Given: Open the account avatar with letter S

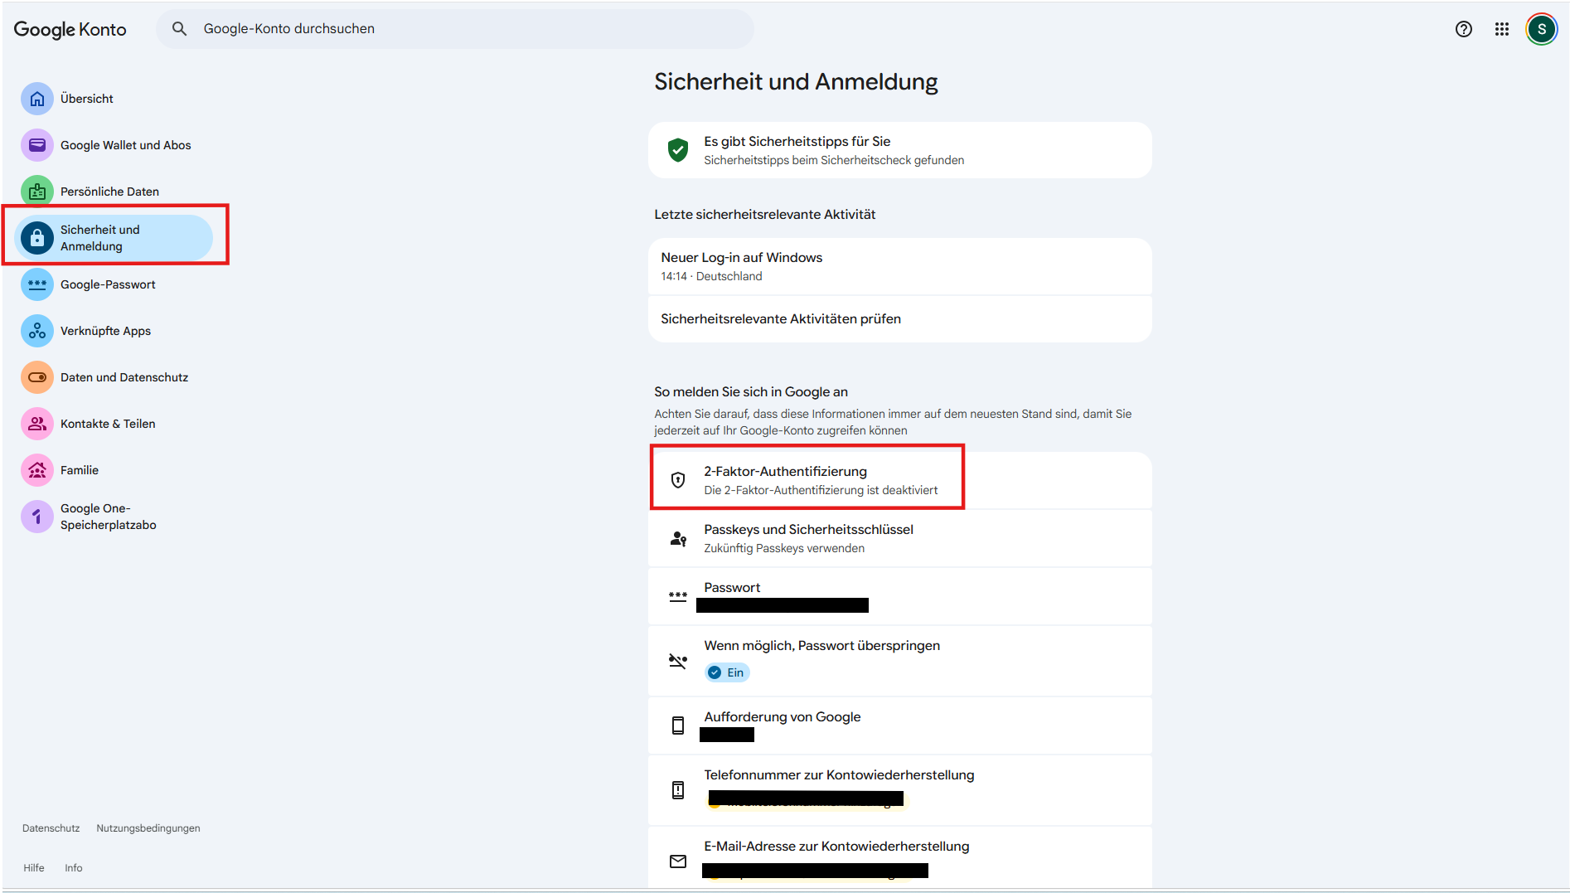Looking at the screenshot, I should 1542,29.
